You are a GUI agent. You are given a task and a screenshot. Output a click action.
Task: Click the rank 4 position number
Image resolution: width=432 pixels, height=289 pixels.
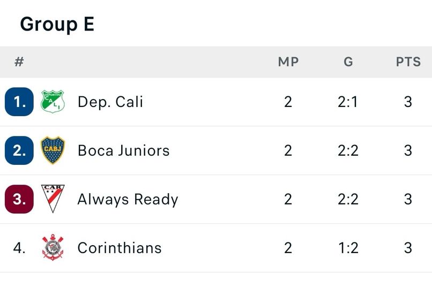tap(19, 248)
